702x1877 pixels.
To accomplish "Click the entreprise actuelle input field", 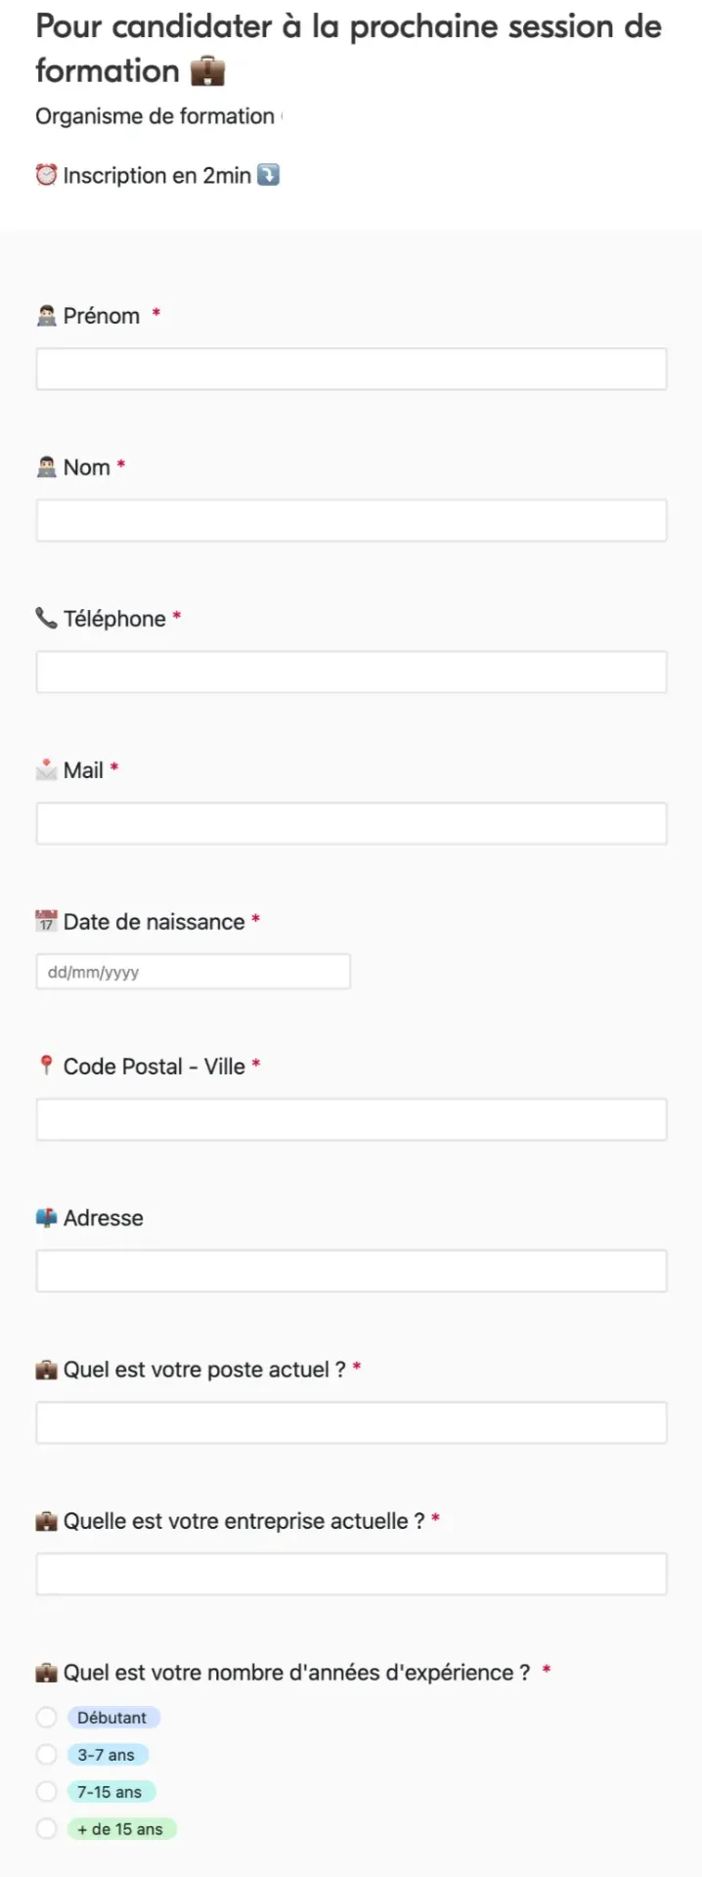I will (350, 1574).
